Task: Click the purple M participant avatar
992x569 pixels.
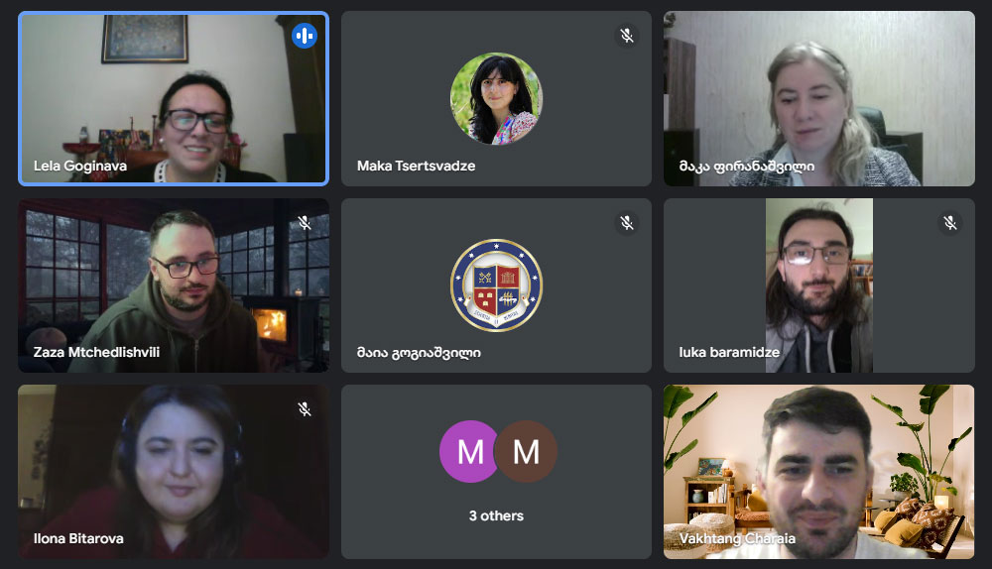Action: [470, 451]
